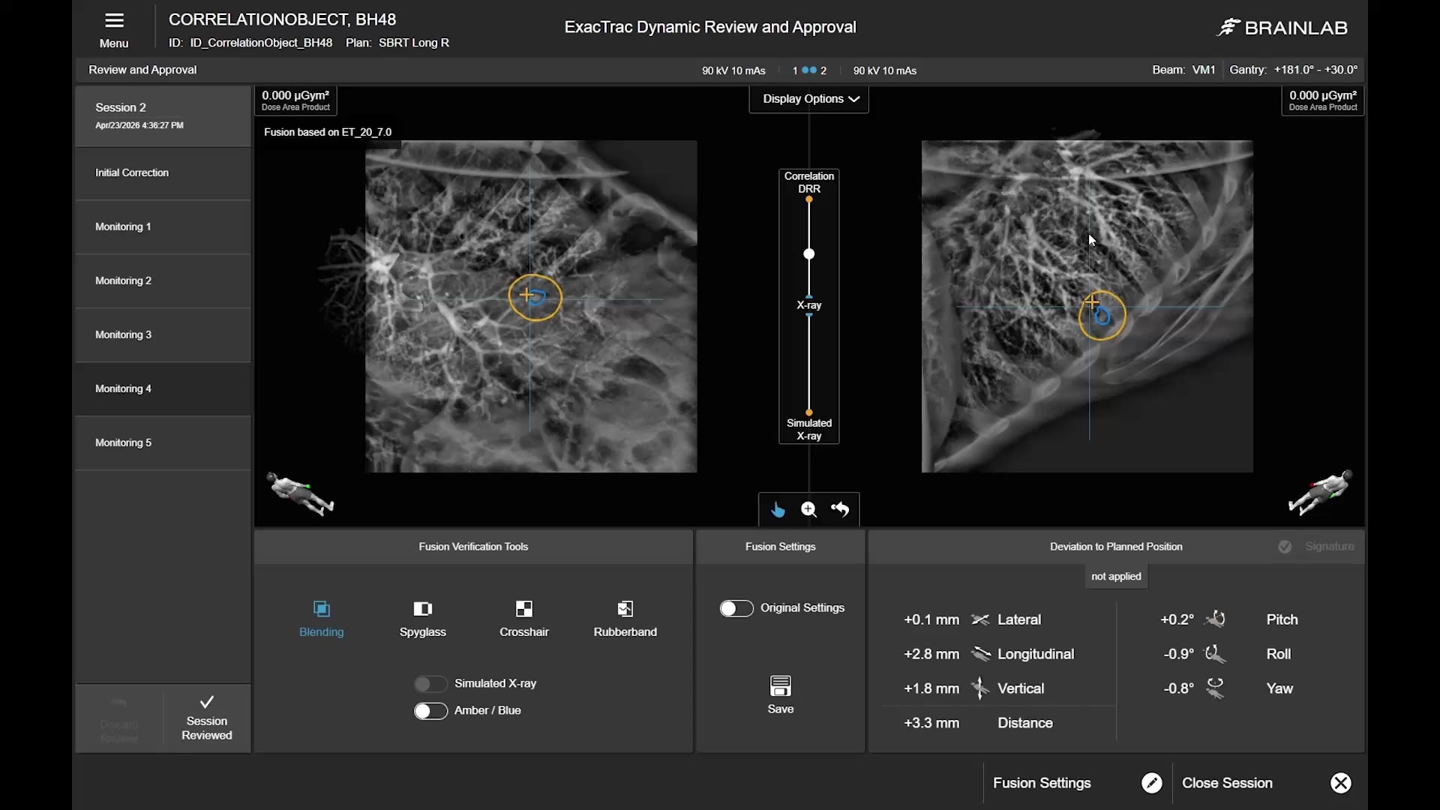This screenshot has height=810, width=1440.
Task: Toggle the Original Settings switch
Action: click(x=736, y=608)
